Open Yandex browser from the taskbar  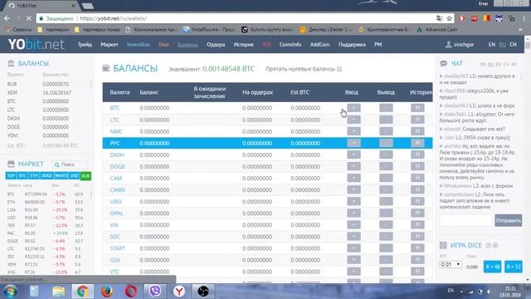click(x=179, y=291)
